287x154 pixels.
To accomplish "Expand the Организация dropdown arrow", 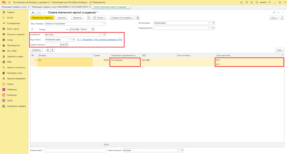I will (x=210, y=23).
